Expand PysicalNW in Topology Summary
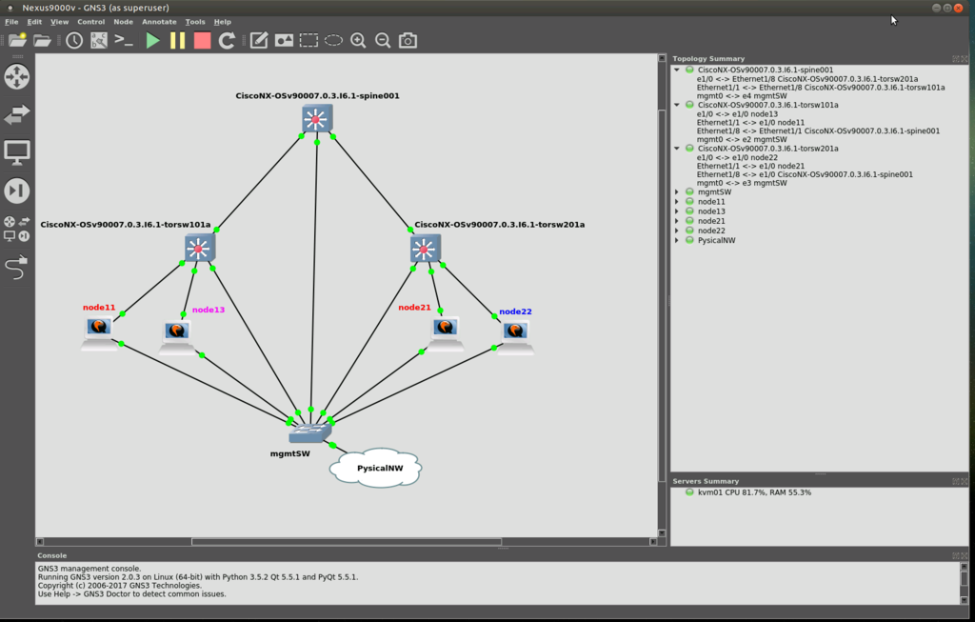This screenshot has height=622, width=975. click(677, 240)
